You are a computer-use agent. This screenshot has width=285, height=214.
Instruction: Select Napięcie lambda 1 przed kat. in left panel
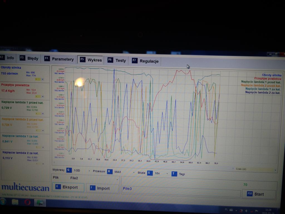22,103
